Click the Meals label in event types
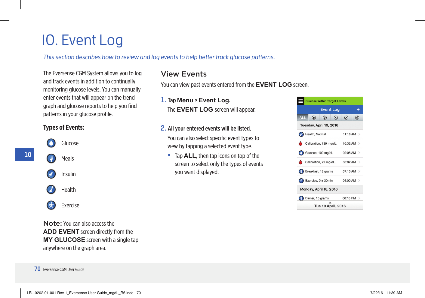This screenshot has width=425, height=298. (68, 158)
